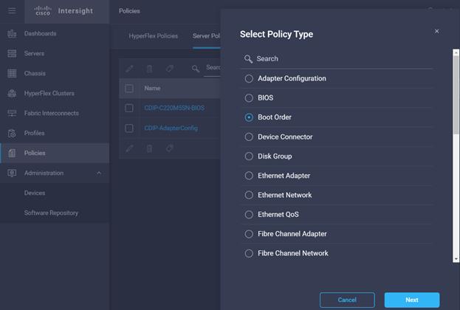Click the scrollbar up arrow
The height and width of the screenshot is (310, 460).
456,53
